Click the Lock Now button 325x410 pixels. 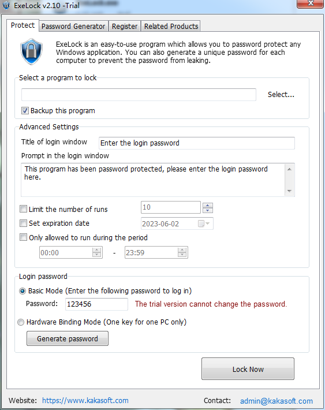[x=248, y=369]
